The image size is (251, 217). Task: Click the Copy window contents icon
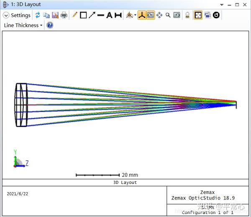click(46, 15)
